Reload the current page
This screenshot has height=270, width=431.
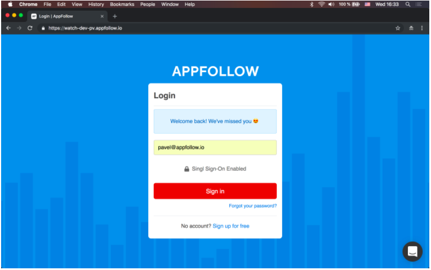(30, 28)
